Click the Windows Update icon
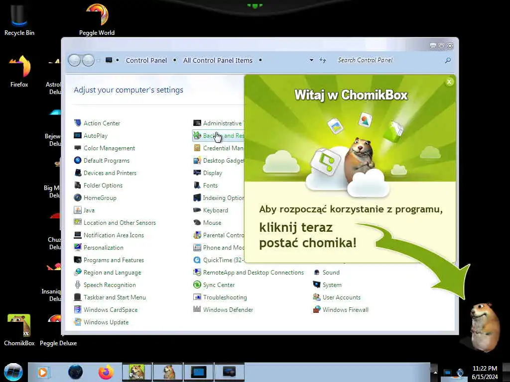Image resolution: width=510 pixels, height=382 pixels. (77, 322)
